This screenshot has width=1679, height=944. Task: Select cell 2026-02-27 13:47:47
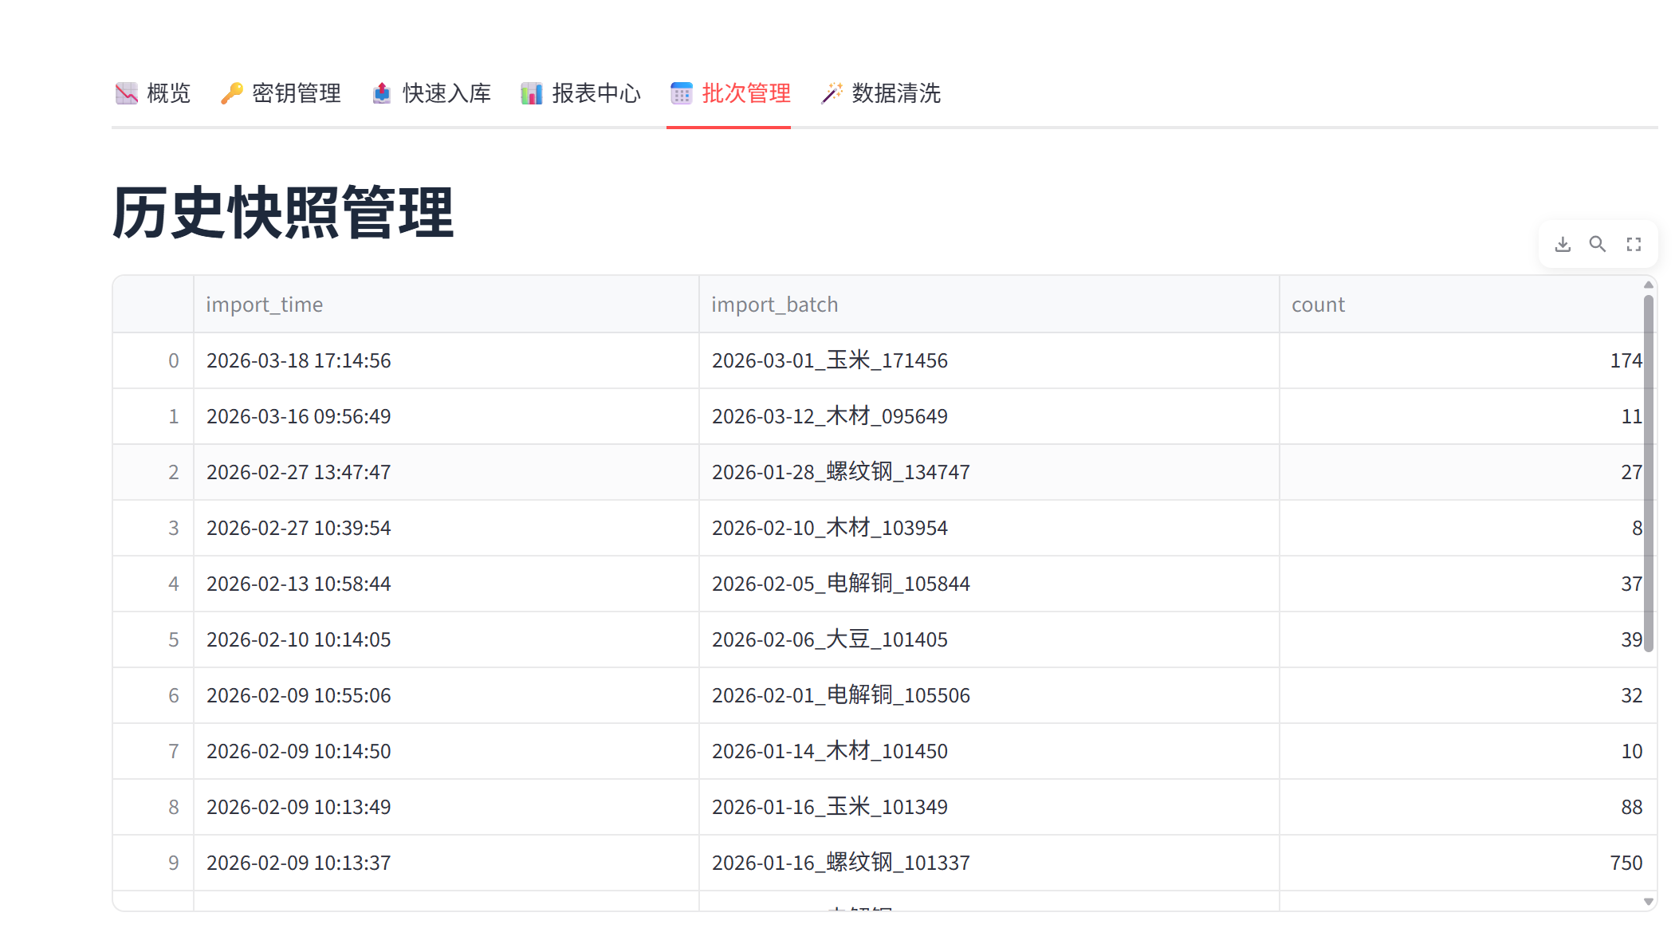tap(446, 472)
